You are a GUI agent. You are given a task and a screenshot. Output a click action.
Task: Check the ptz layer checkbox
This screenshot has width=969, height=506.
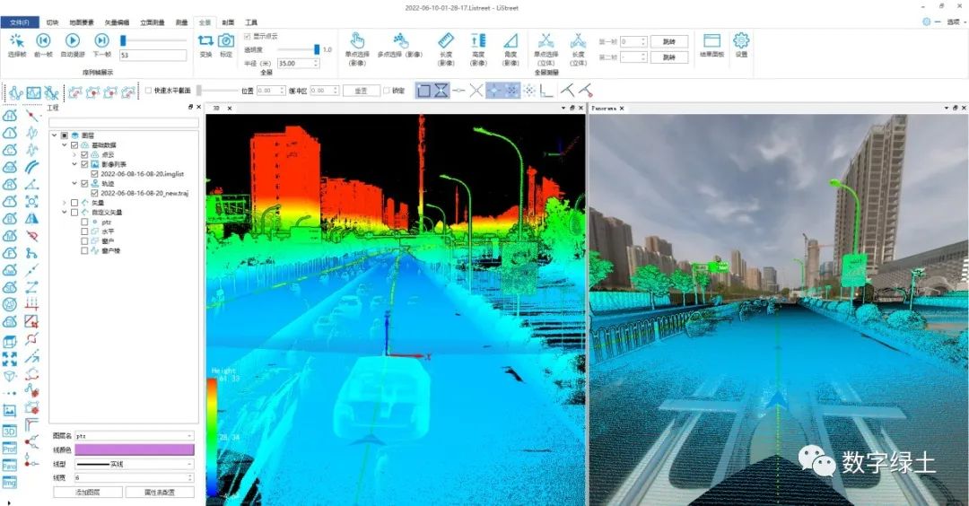[x=84, y=222]
